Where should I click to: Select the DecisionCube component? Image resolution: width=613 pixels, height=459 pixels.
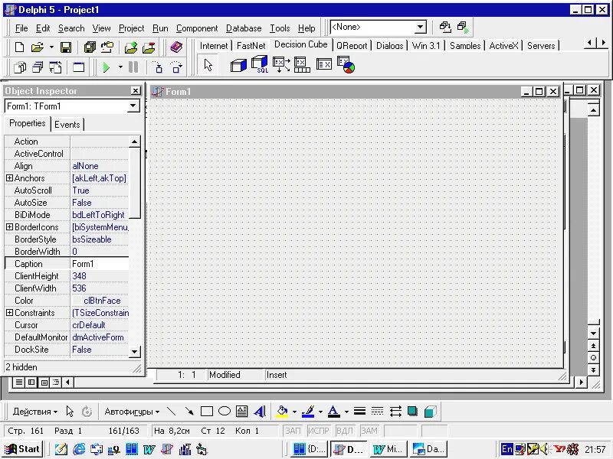tap(238, 65)
